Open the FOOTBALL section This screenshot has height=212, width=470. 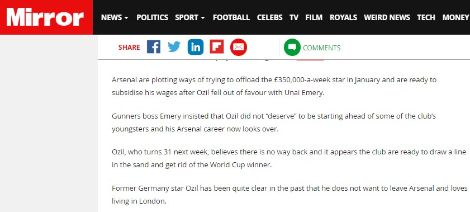pyautogui.click(x=231, y=18)
